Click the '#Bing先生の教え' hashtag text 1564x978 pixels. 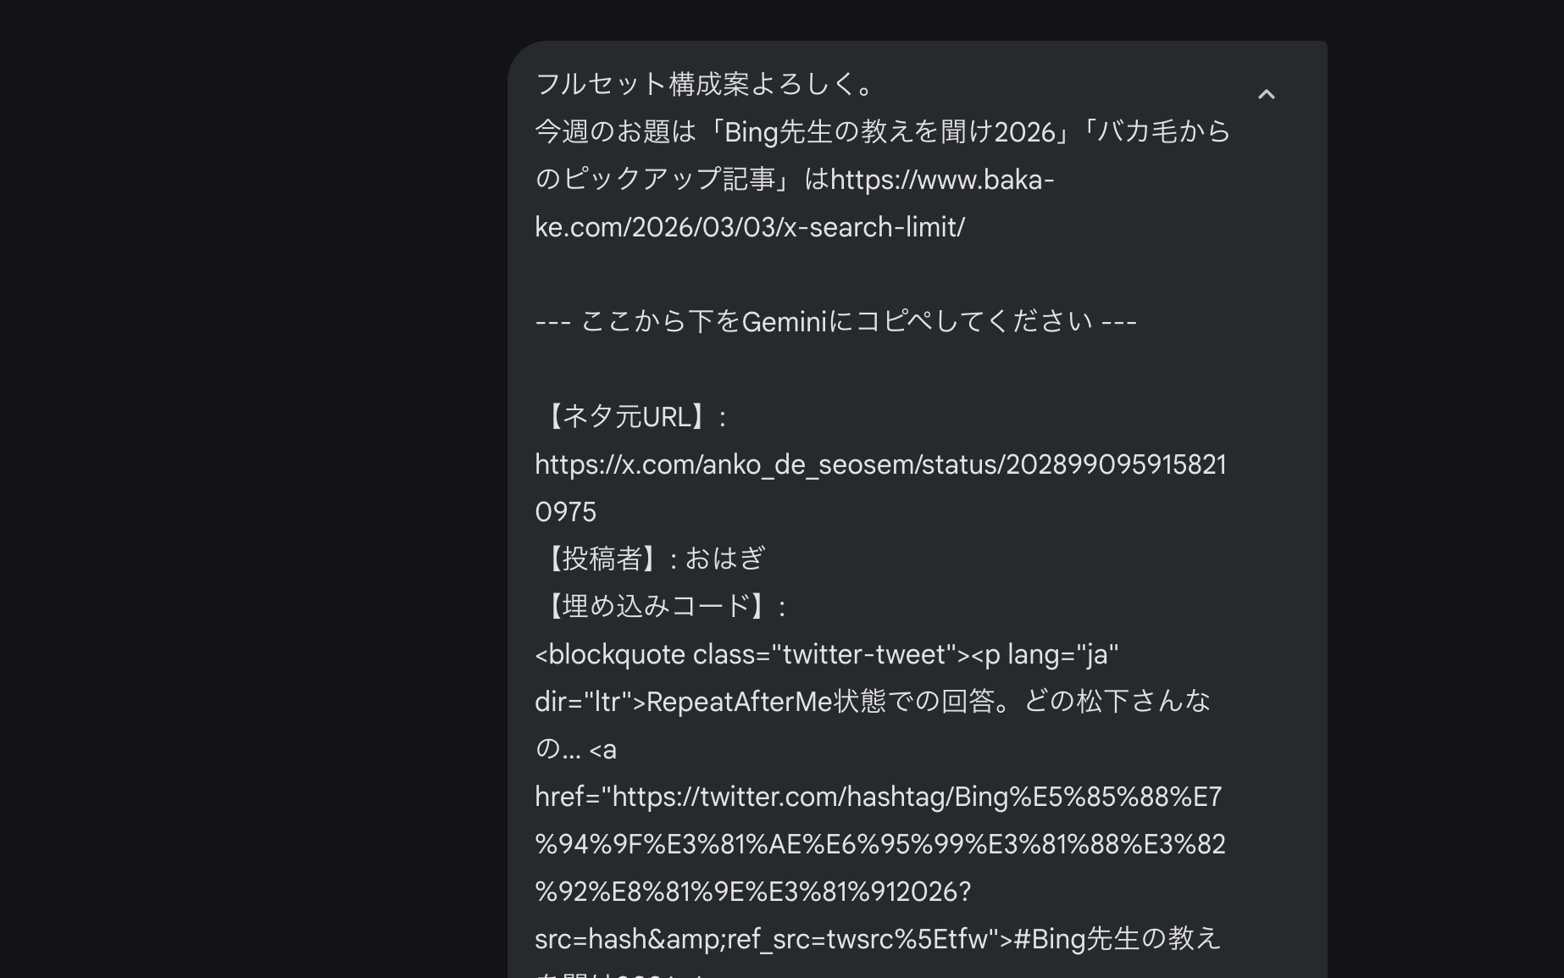pos(1117,938)
